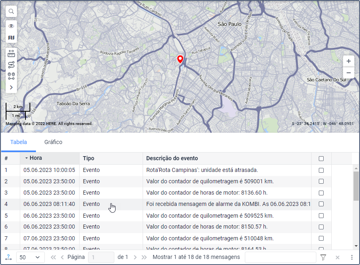Image resolution: width=360 pixels, height=265 pixels.
Task: Click the page number input field
Action: [101, 257]
